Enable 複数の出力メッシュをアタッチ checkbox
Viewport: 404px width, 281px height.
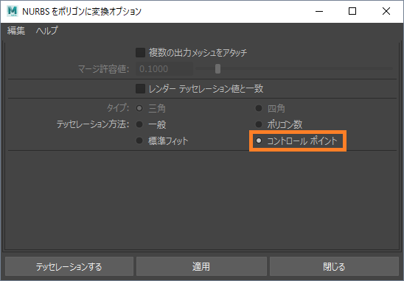[x=140, y=52]
